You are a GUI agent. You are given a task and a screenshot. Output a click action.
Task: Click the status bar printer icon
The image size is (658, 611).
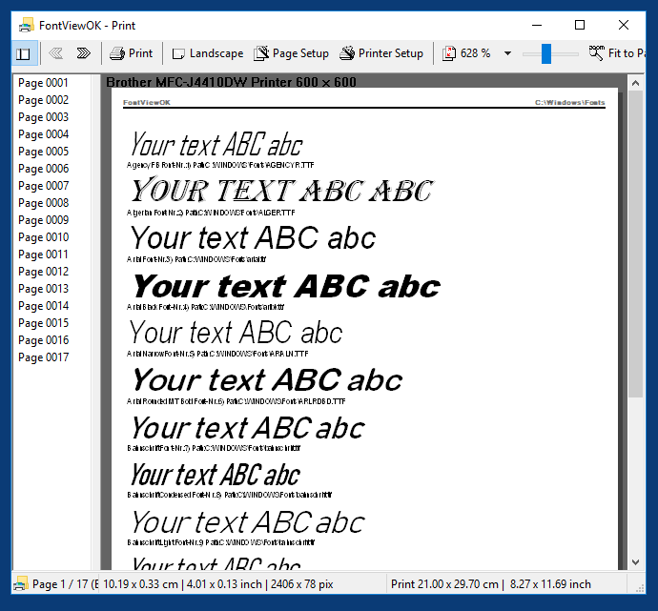pyautogui.click(x=20, y=584)
